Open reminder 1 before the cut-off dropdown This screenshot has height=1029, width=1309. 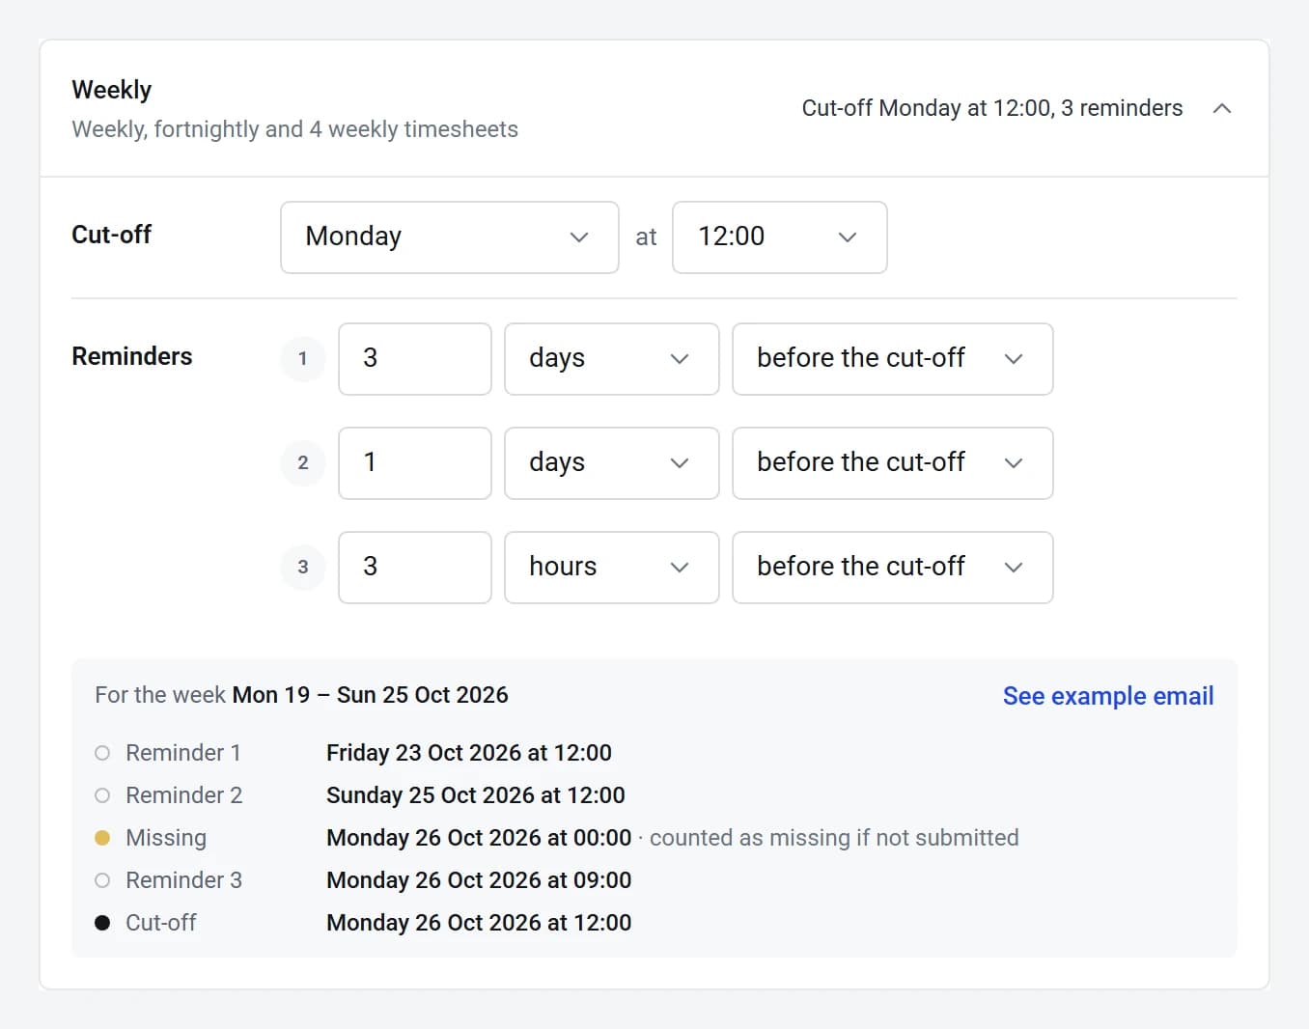(893, 359)
